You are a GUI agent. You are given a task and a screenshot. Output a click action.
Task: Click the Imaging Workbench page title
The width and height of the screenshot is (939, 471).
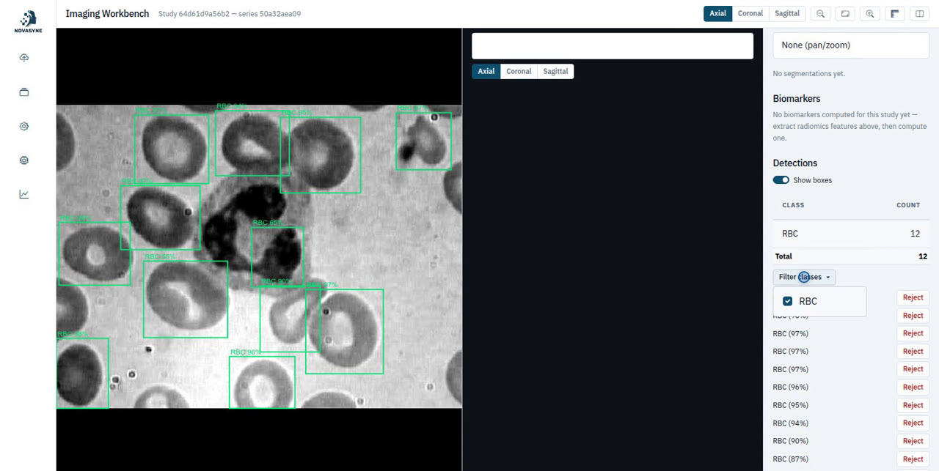pos(107,14)
